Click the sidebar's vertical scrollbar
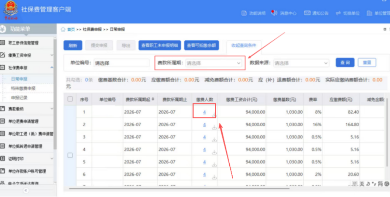 [x=55, y=95]
